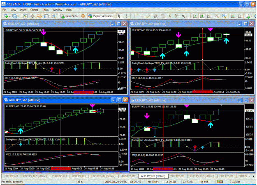The image size is (257, 185).
Task: Select the AUDJPY,M2 (offline) chart tab
Action: (x=153, y=176)
